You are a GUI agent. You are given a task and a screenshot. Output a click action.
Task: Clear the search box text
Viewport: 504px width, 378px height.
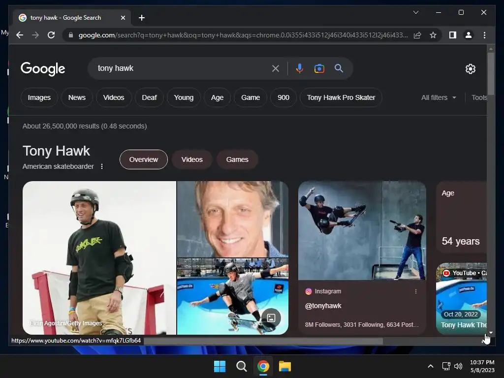(276, 68)
